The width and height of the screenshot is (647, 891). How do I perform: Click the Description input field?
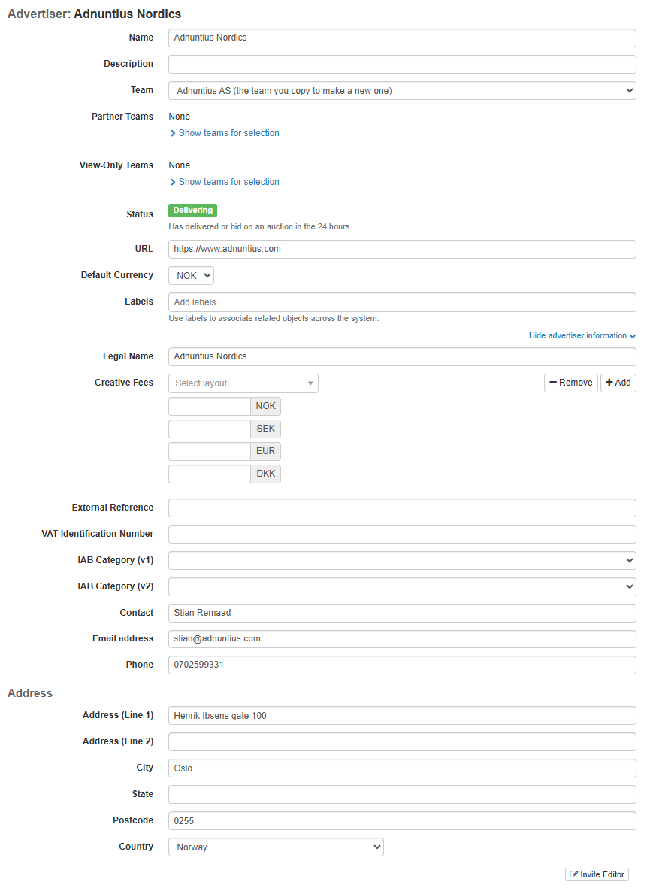coord(402,65)
